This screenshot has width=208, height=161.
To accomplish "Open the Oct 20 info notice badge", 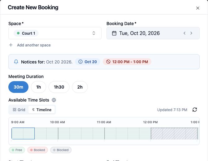I will click(88, 62).
